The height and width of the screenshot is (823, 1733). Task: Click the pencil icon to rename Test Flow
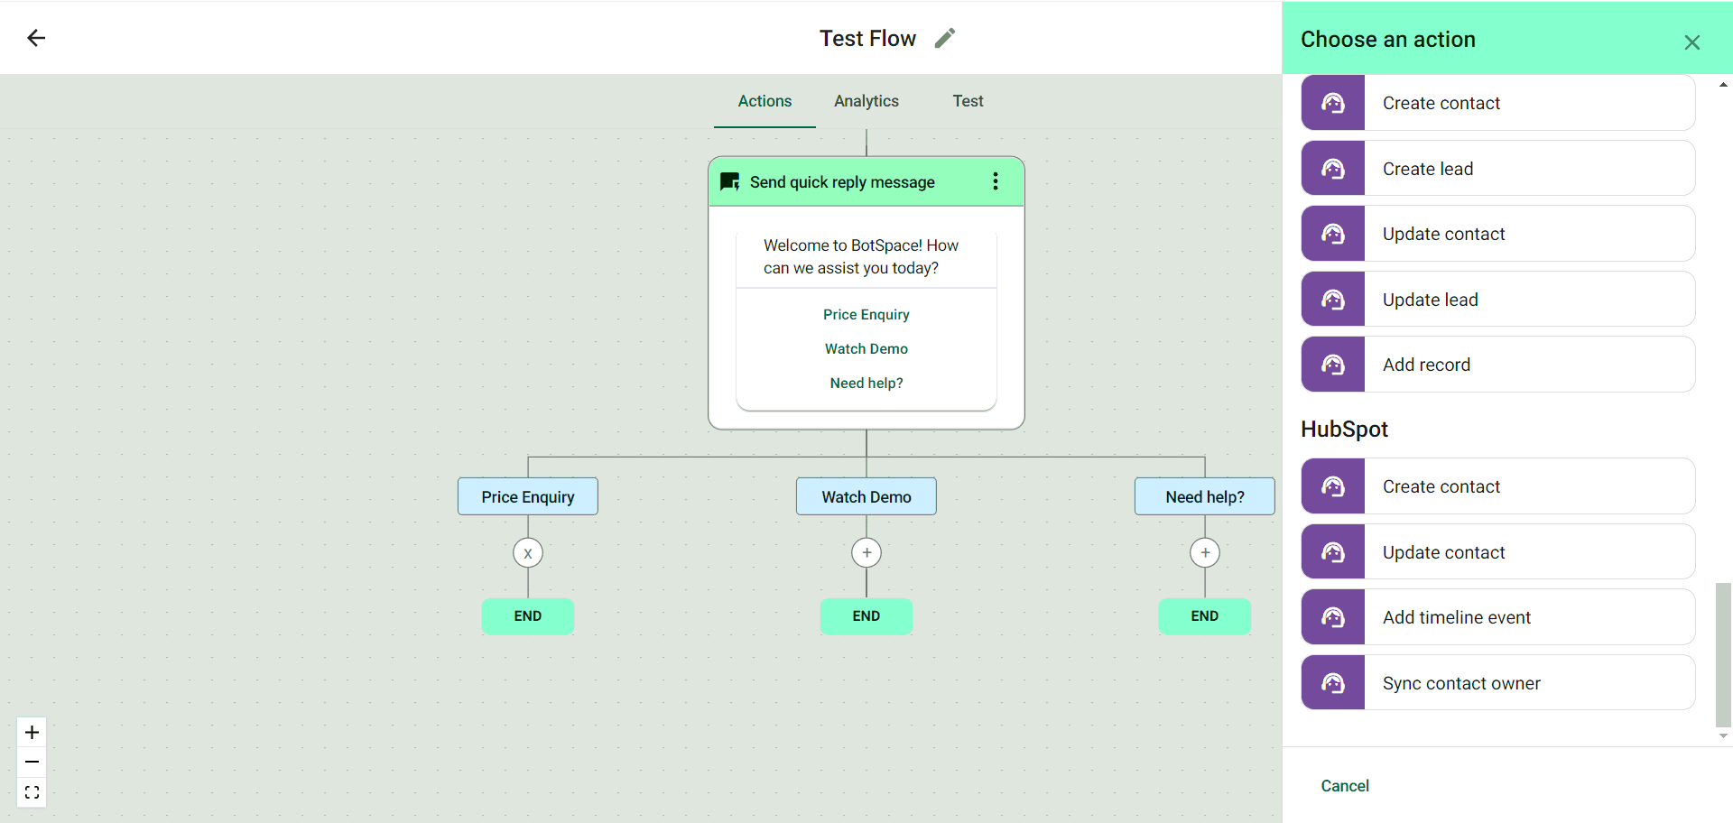coord(944,38)
